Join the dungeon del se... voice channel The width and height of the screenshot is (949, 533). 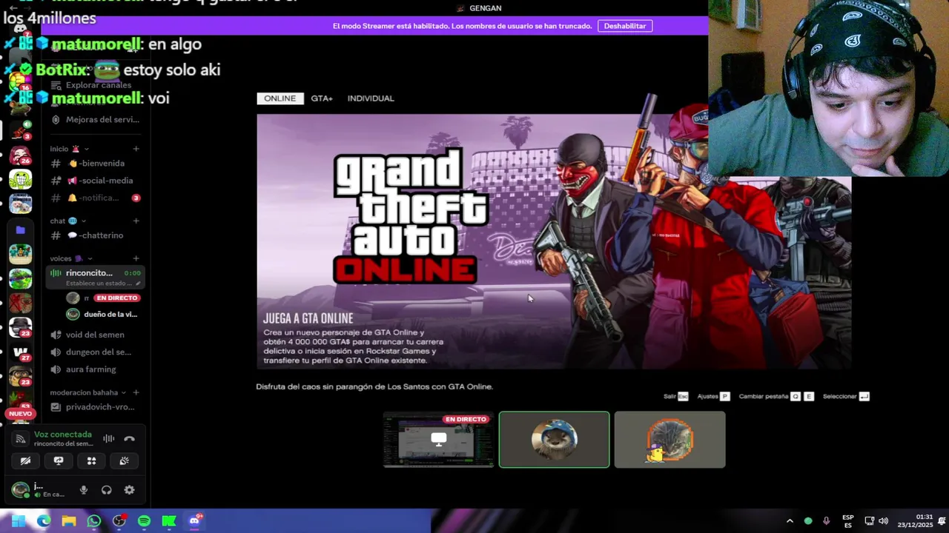[95, 352]
